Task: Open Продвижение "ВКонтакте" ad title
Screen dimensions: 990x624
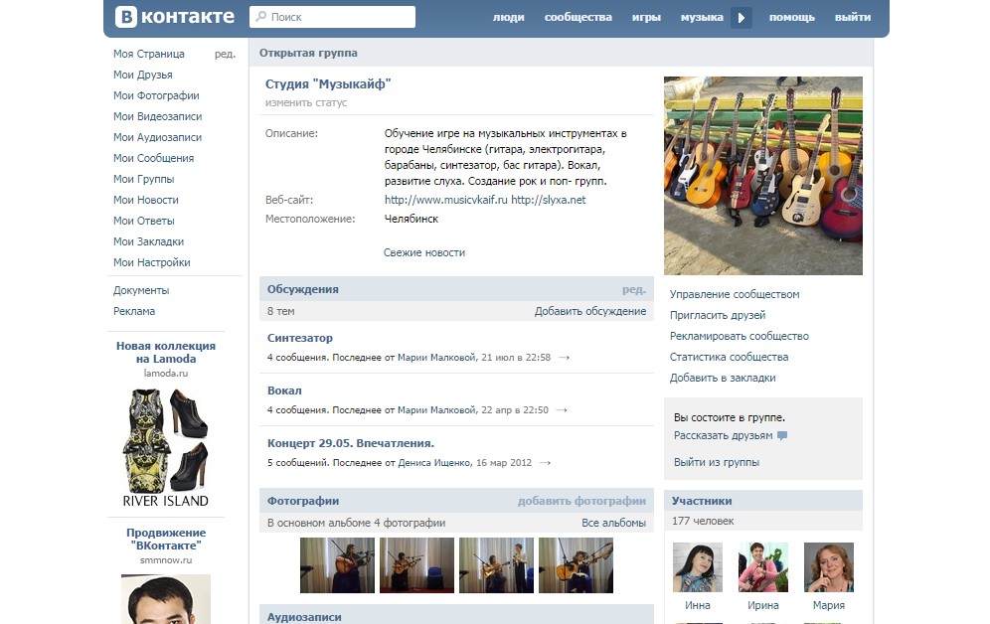Action: click(x=166, y=539)
